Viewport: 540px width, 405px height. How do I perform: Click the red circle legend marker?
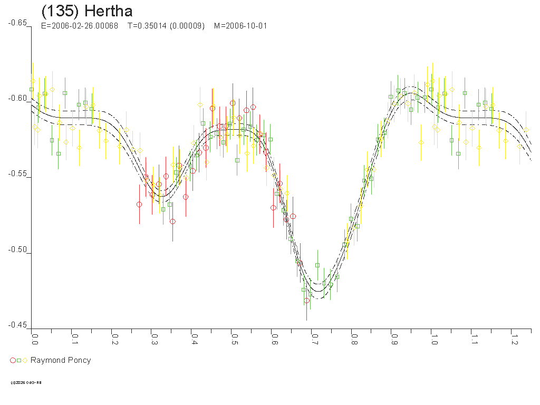13,361
